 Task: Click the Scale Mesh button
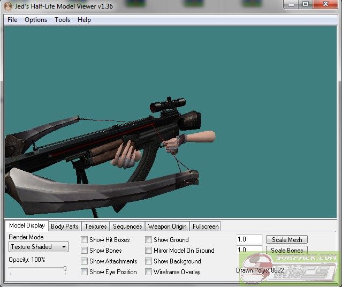(287, 240)
